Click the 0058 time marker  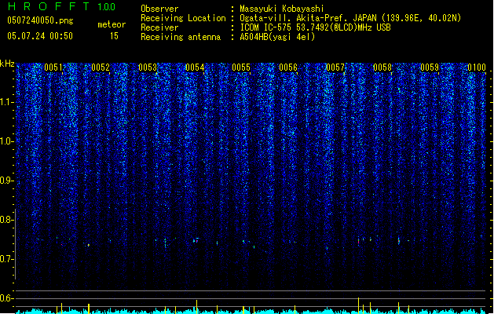click(382, 68)
